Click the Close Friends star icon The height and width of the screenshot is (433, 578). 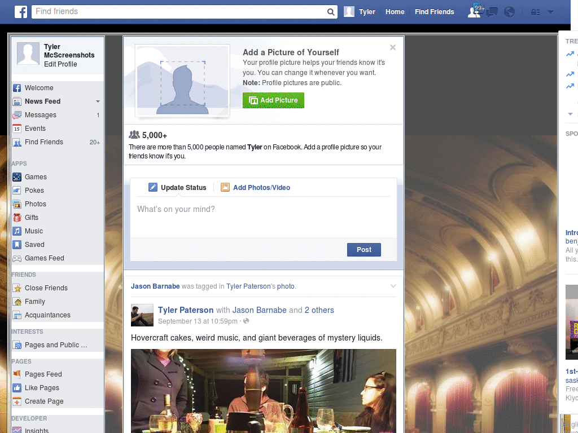pos(17,288)
